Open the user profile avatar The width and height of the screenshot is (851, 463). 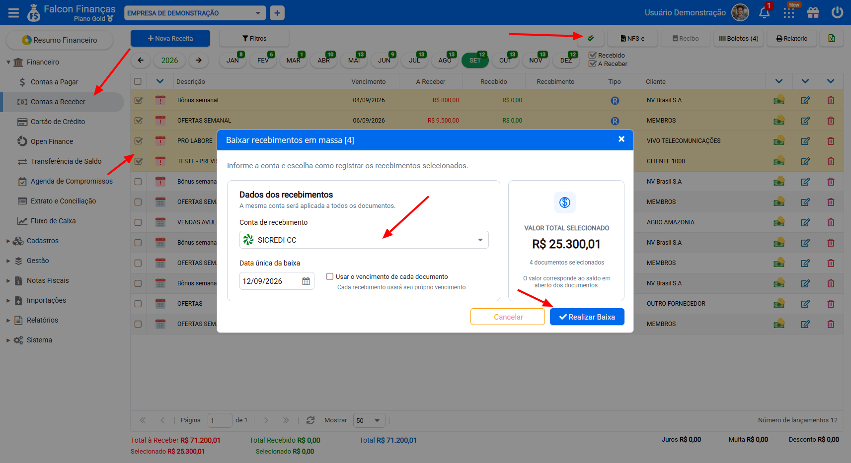740,12
